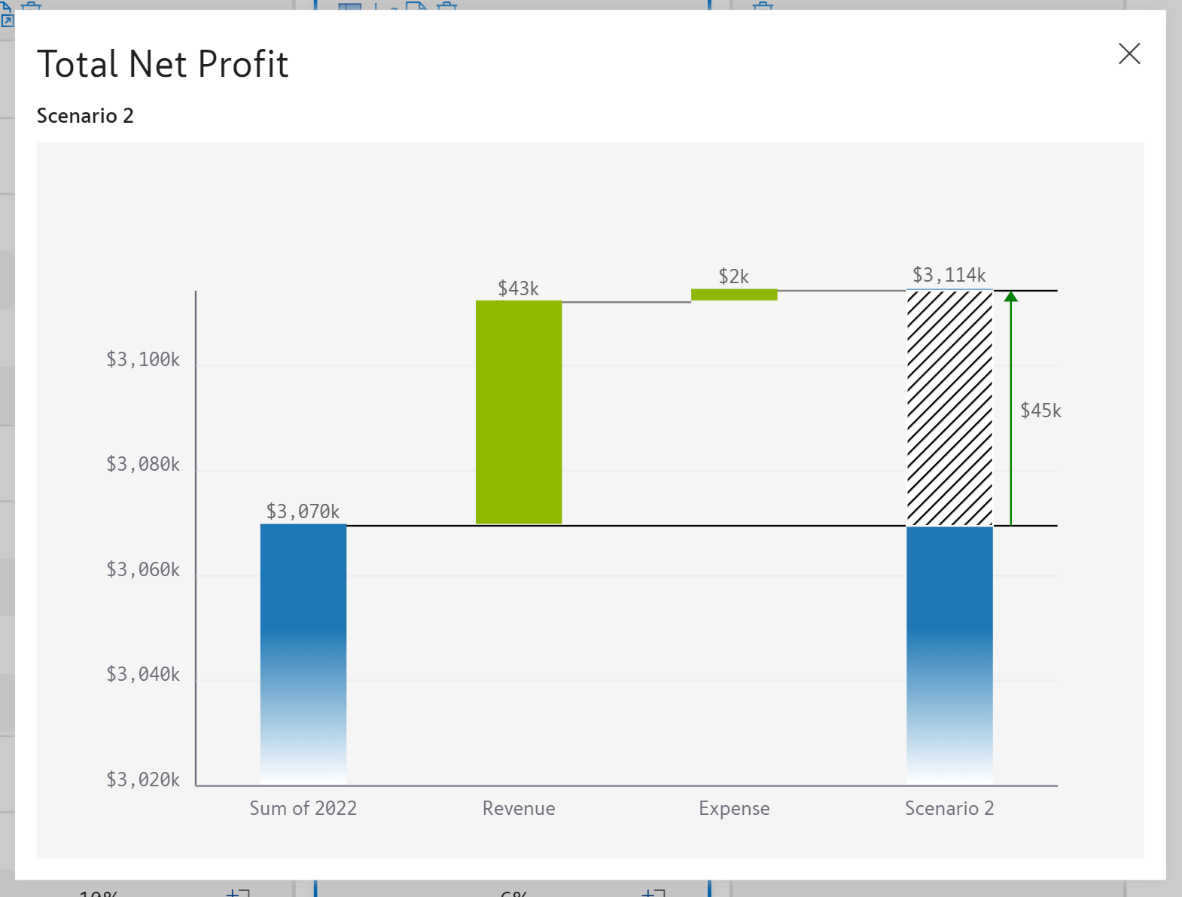The height and width of the screenshot is (897, 1182).
Task: Select the hatched portion of Scenario 2 bar
Action: click(x=949, y=408)
